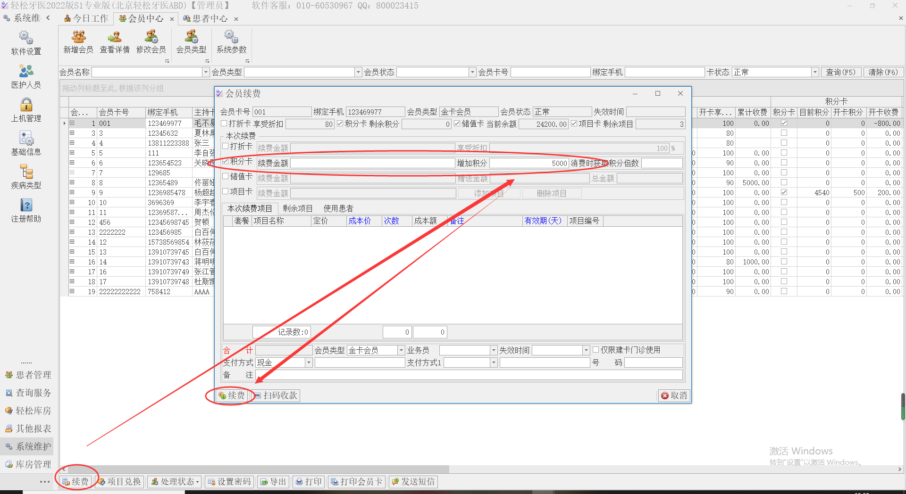Viewport: 906px width, 494px height.
Task: Open the dialog 失效时间 date dropdown
Action: coord(586,350)
